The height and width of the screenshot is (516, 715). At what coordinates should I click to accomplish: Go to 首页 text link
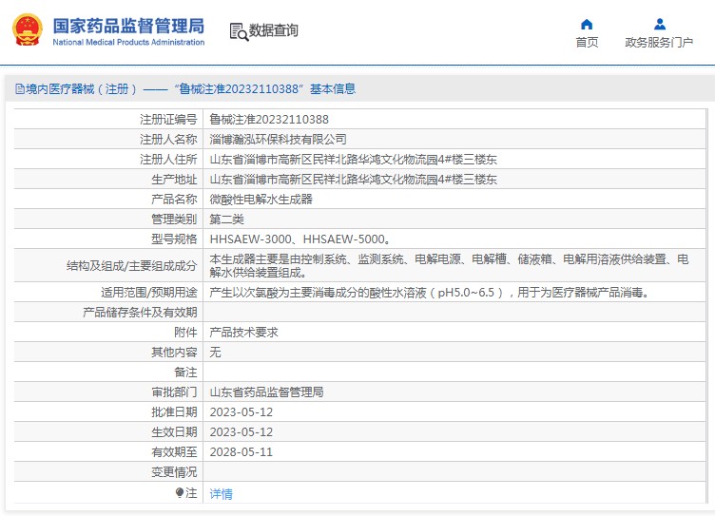587,43
